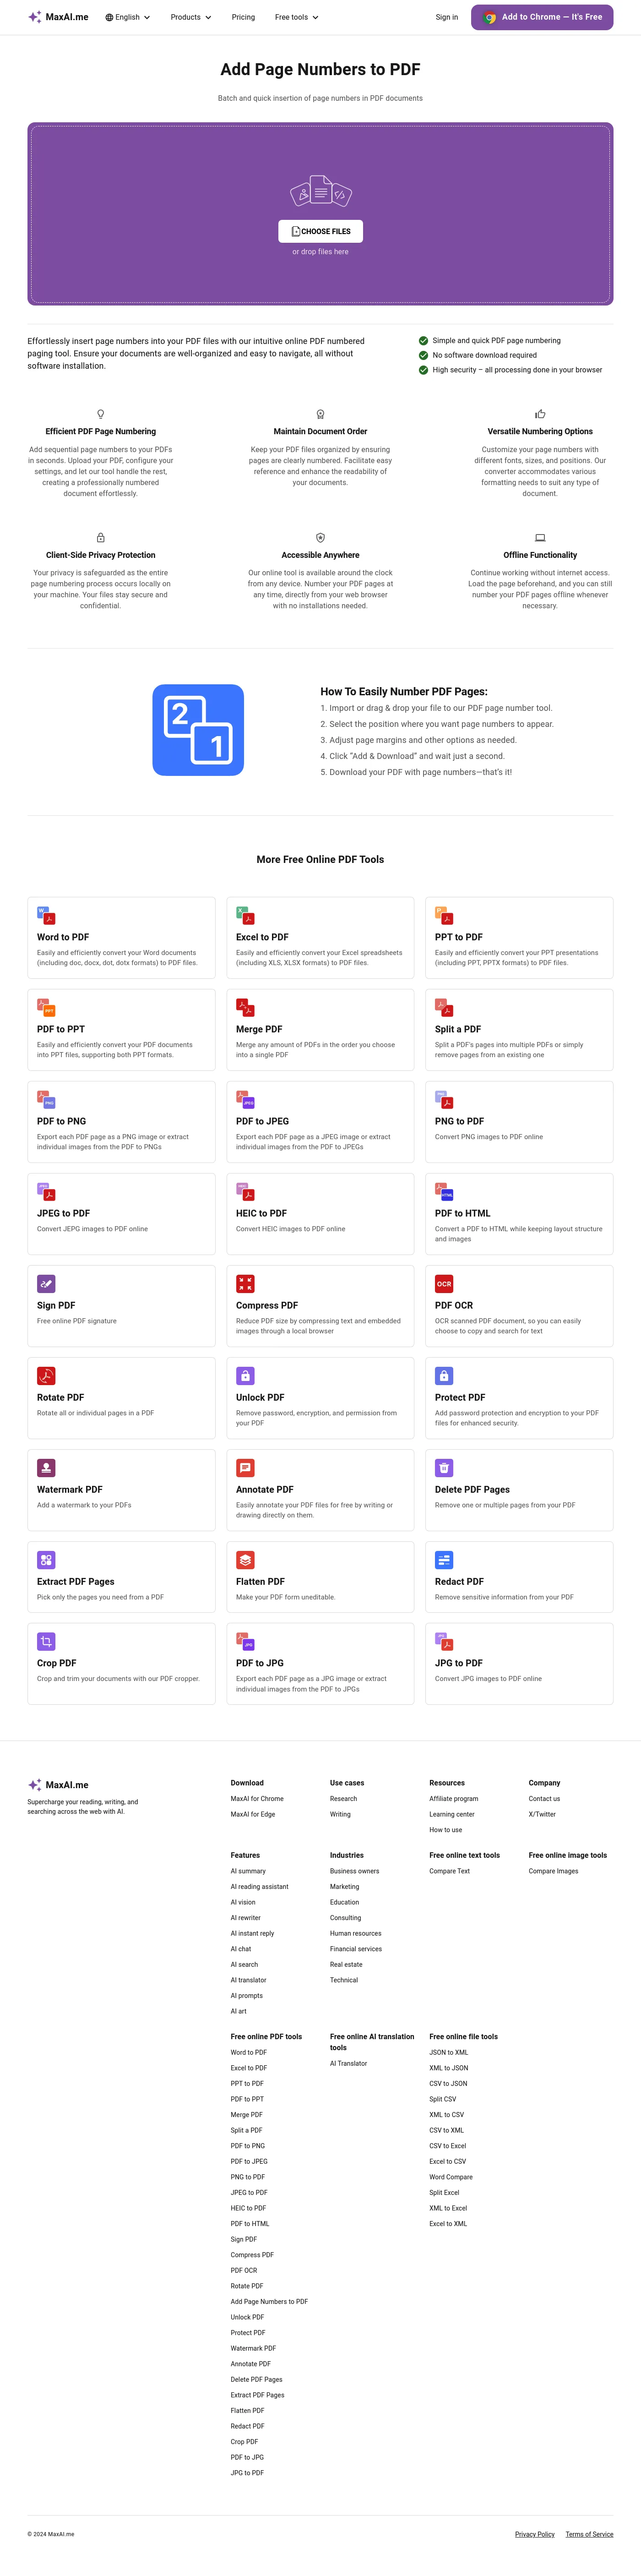Open Learning center footer link
The image size is (641, 2576).
pos(452,1814)
